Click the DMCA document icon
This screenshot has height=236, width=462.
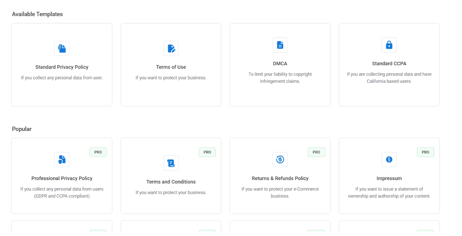point(280,45)
